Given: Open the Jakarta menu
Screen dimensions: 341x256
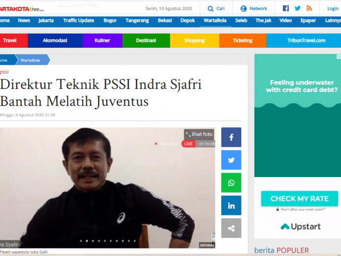Looking at the screenshot, I should [46, 21].
